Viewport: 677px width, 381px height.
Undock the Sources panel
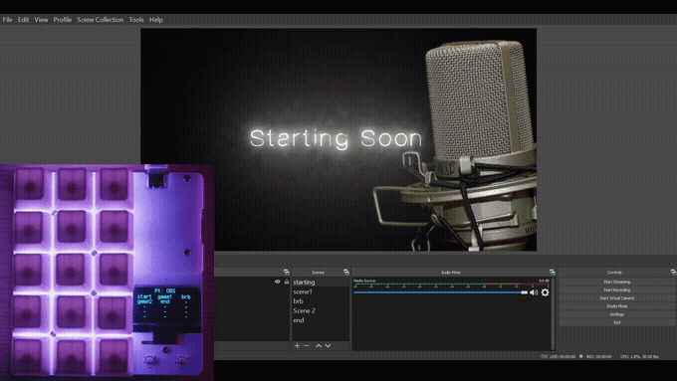pyautogui.click(x=286, y=273)
